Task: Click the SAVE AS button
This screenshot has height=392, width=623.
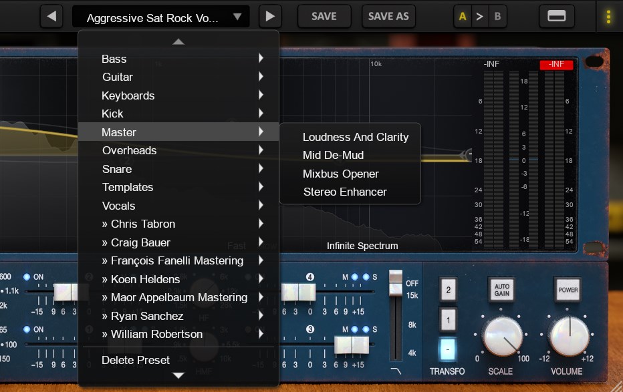Action: pyautogui.click(x=388, y=17)
